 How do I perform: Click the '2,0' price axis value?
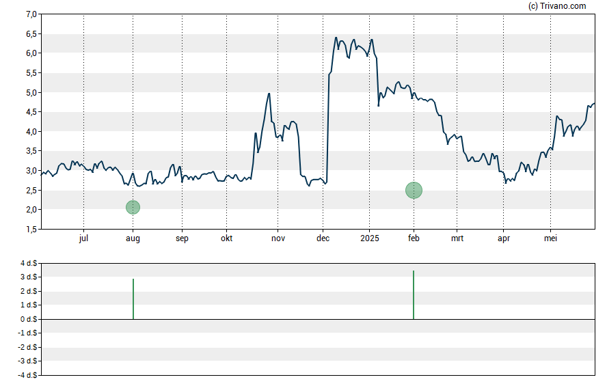click(x=31, y=210)
